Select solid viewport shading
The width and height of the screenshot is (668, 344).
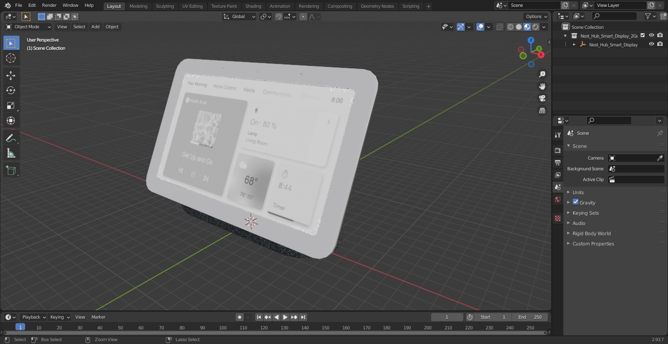click(x=519, y=27)
